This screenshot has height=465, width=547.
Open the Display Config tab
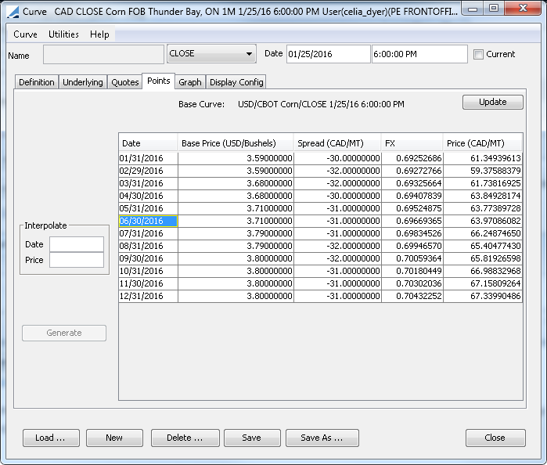pyautogui.click(x=236, y=82)
